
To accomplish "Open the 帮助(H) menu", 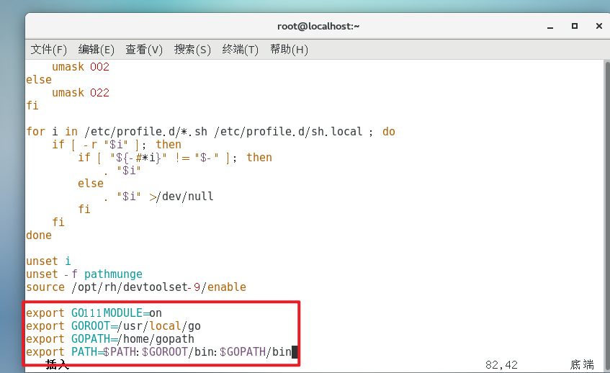I will [289, 50].
